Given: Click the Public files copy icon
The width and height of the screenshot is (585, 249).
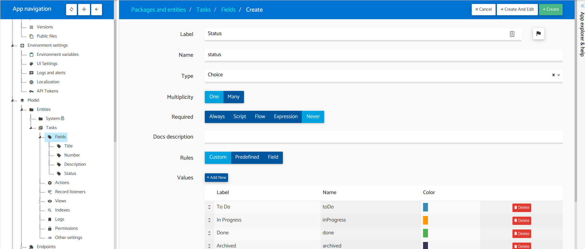Looking at the screenshot, I should coord(31,36).
